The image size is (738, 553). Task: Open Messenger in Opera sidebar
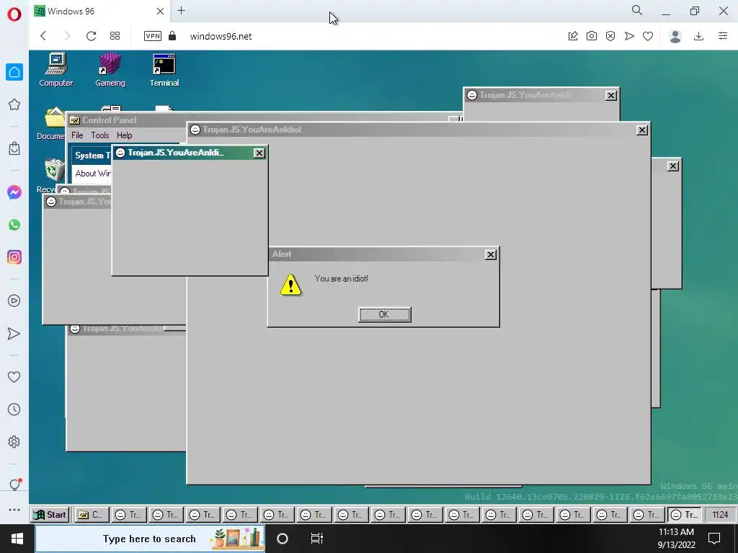tap(14, 192)
